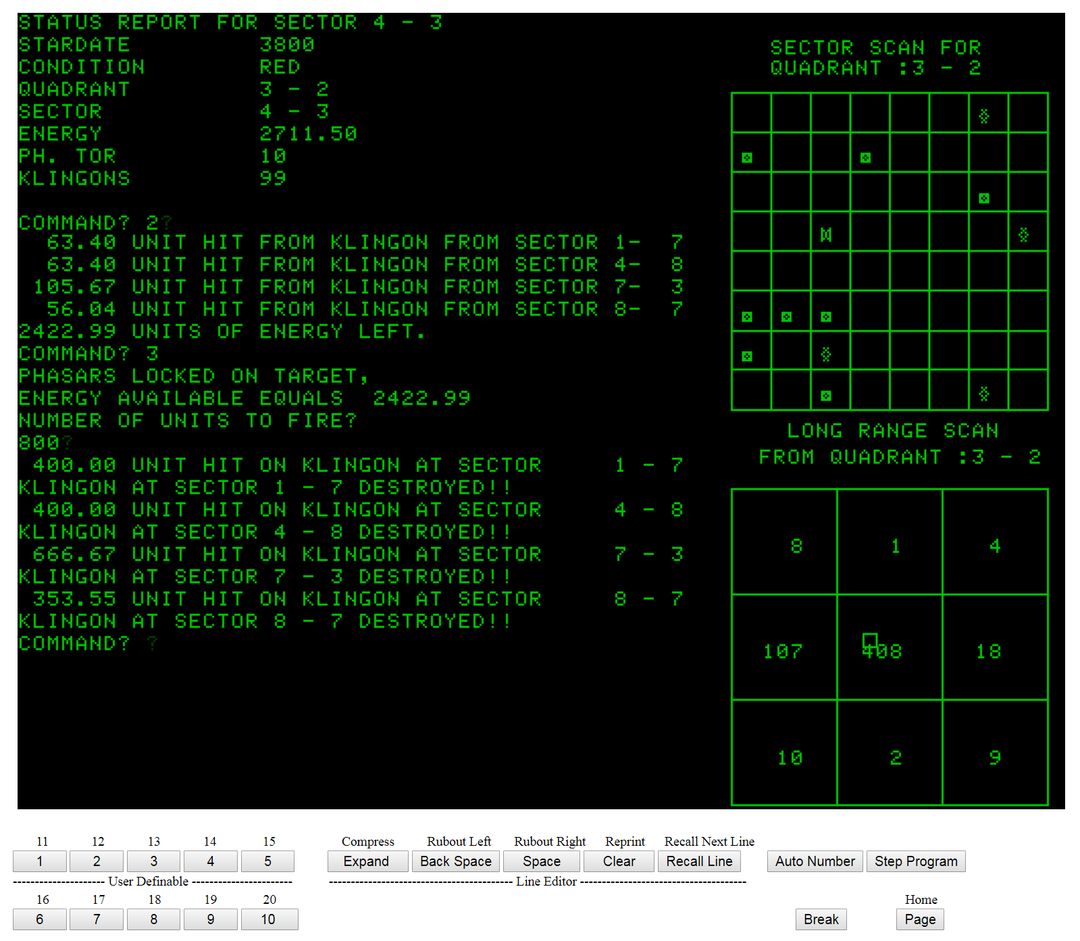
Task: Click the "COMMAND? 3" line
Action: pos(89,354)
